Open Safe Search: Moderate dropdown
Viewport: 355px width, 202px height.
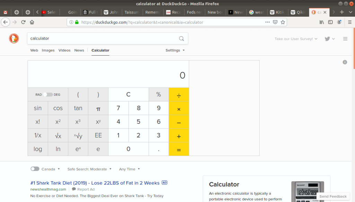click(x=89, y=169)
